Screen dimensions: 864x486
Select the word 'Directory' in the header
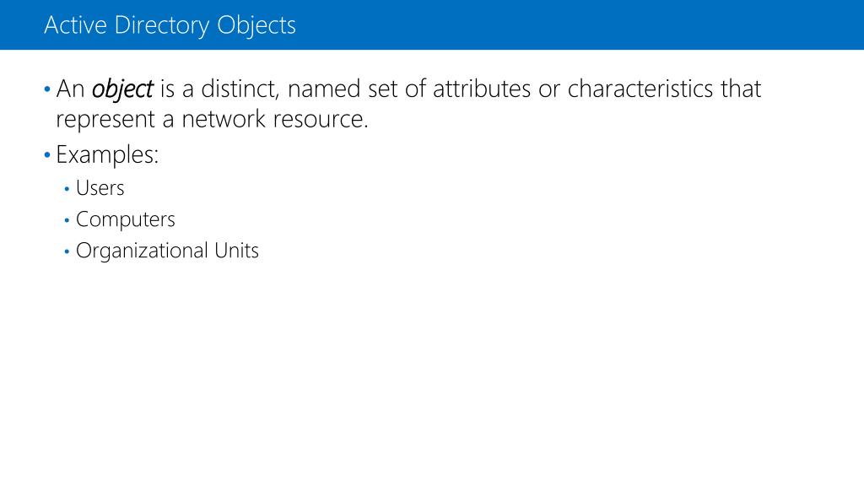tap(162, 25)
